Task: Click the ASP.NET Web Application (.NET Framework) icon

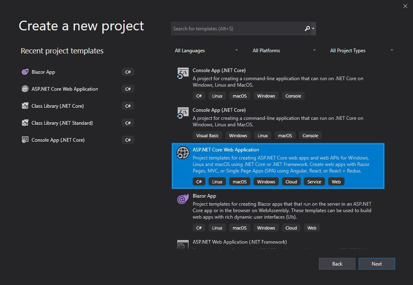Action: [183, 245]
